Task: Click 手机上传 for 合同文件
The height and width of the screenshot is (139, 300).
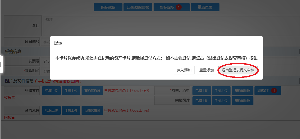Action: [x=71, y=110]
